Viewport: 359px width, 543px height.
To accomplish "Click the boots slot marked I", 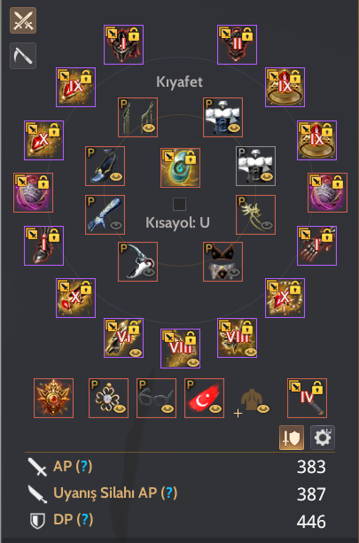I will click(x=43, y=246).
